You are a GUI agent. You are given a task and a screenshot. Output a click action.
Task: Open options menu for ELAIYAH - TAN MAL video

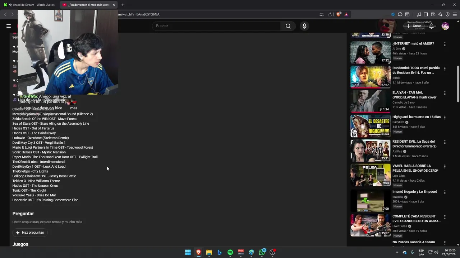click(x=445, y=93)
